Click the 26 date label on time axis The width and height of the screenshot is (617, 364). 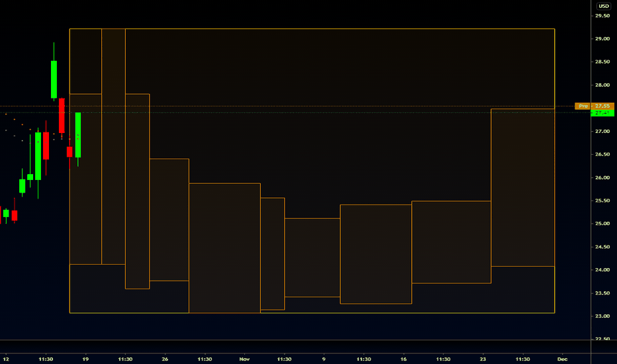pyautogui.click(x=165, y=359)
